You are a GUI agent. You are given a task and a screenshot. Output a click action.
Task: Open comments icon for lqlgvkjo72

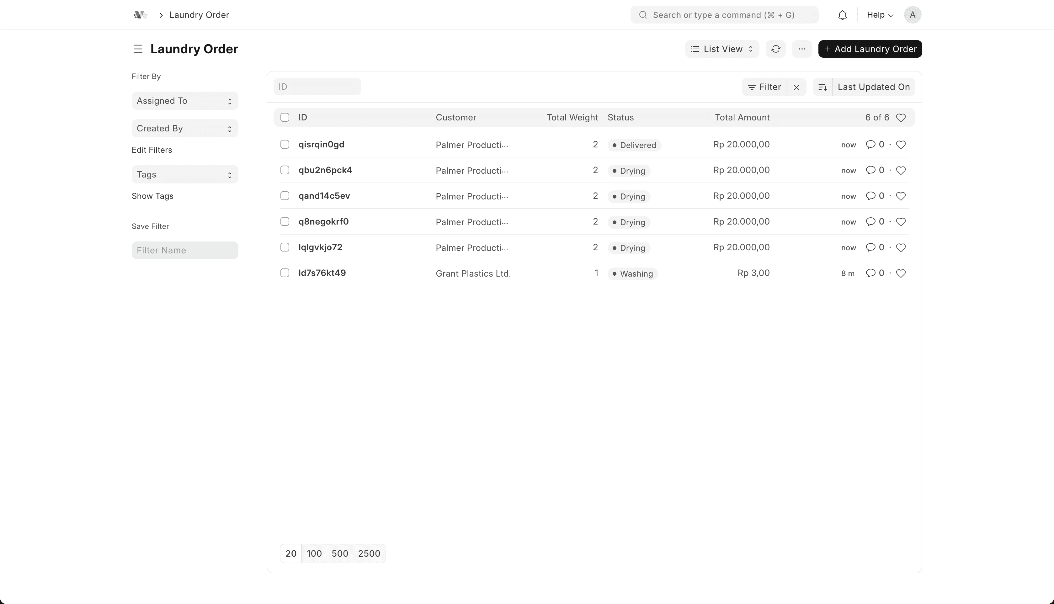click(x=870, y=247)
